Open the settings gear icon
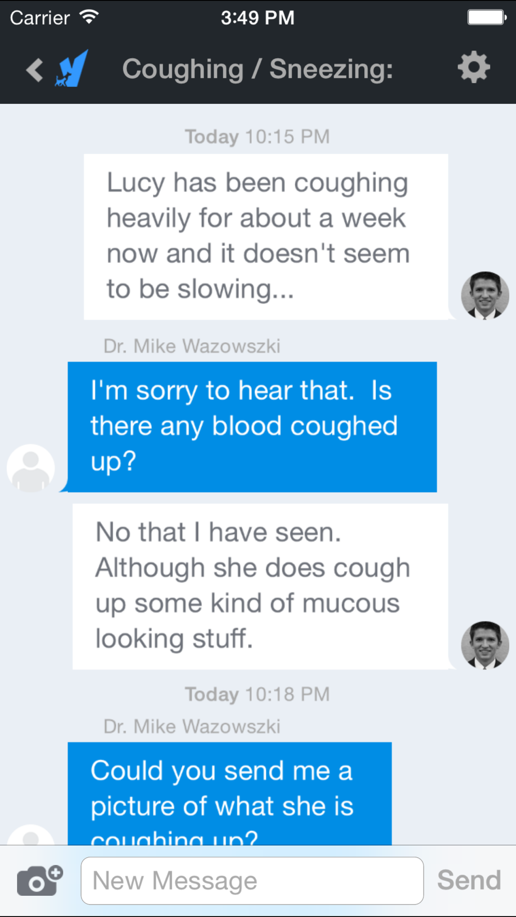516x917 pixels. coord(474,67)
